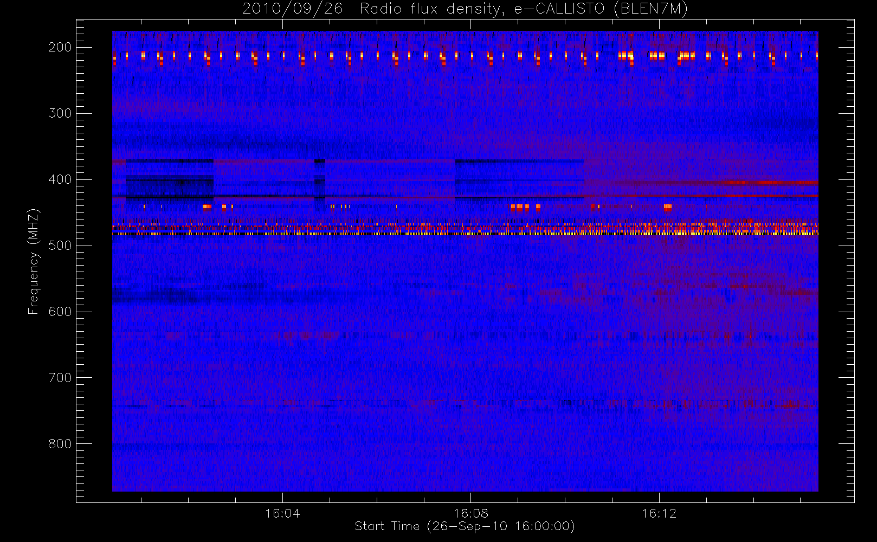Click the plot title 'Radio flux density, e-CALLISTO (BLEN7M)'
The image size is (877, 542).
524,9
